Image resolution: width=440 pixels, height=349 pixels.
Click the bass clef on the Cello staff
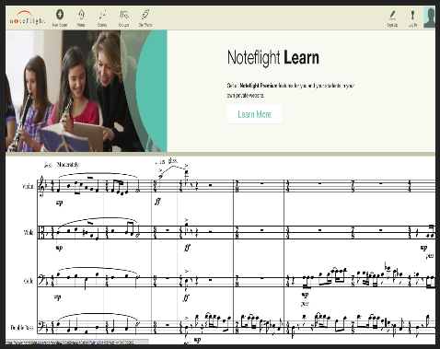tap(41, 280)
